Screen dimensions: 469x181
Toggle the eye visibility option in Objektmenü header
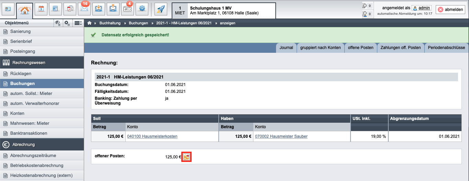(x=58, y=23)
